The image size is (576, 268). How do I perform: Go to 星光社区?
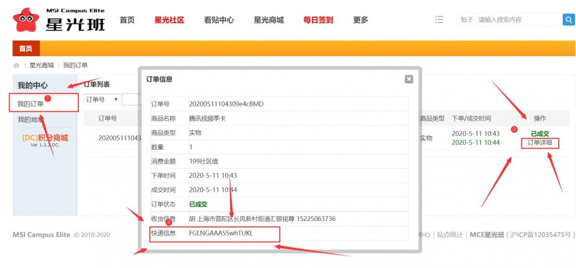click(169, 20)
